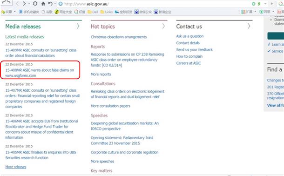Viewport: 284px width, 176px height.
Task: Expand the Hot topics section chevron
Action: click(163, 26)
